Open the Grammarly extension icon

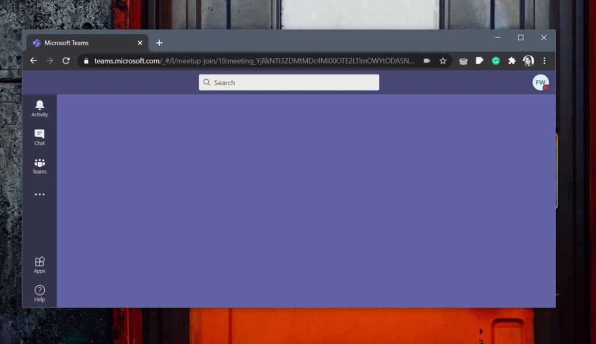496,61
